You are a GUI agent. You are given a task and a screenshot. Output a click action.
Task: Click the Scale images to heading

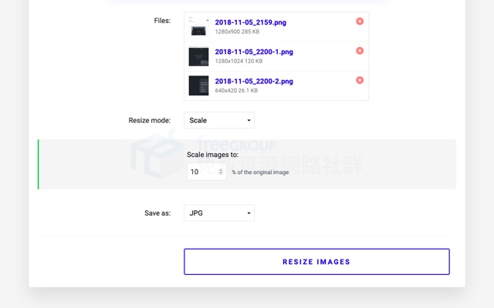213,155
